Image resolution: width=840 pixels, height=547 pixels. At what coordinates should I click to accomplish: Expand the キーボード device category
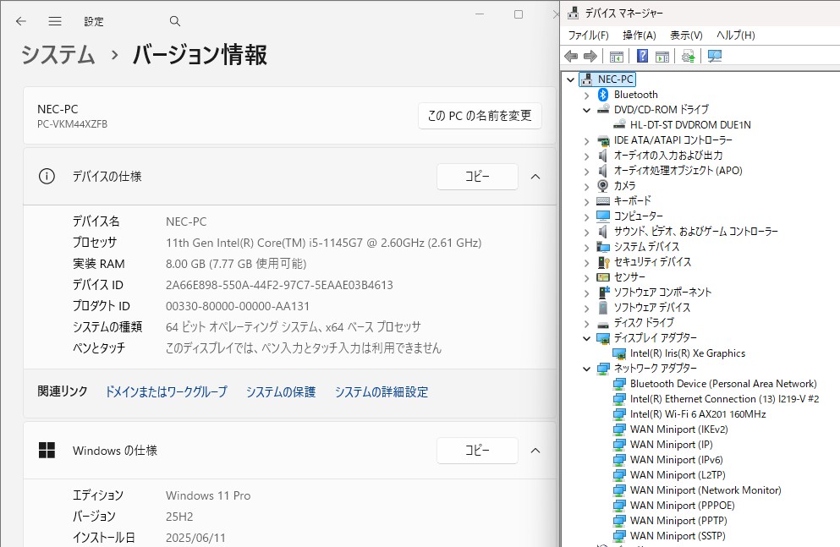586,201
